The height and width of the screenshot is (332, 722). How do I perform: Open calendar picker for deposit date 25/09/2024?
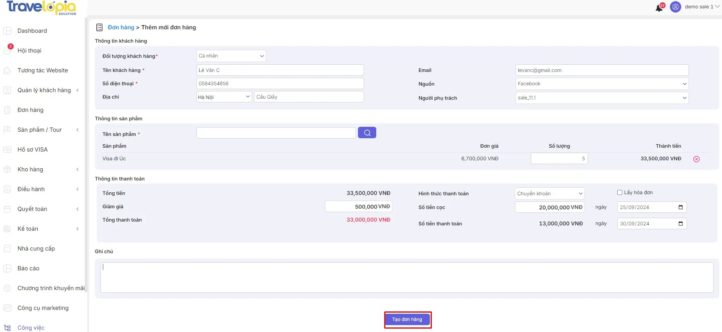680,207
